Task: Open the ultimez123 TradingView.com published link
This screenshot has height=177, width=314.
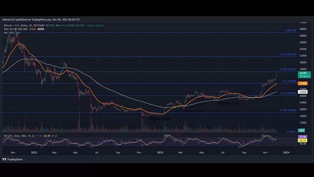Action: (x=26, y=19)
